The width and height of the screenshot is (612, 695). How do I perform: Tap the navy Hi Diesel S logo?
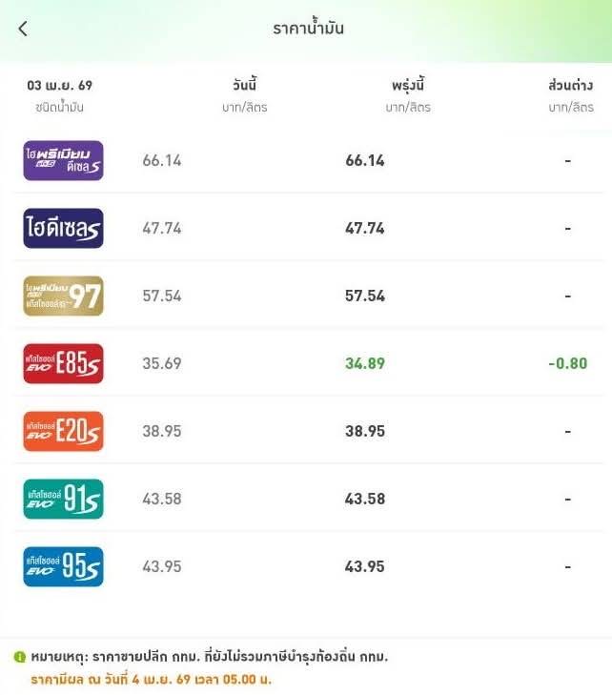(x=63, y=228)
